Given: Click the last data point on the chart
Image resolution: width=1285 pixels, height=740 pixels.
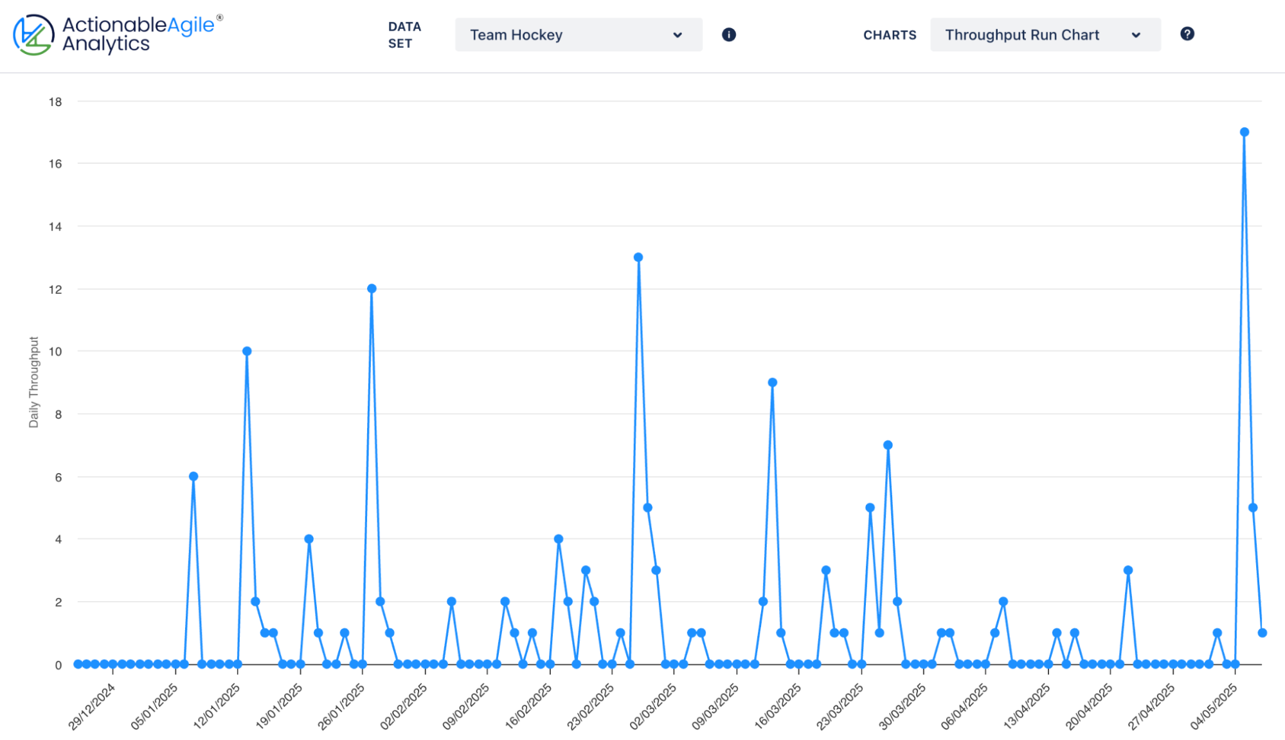Looking at the screenshot, I should [1262, 633].
